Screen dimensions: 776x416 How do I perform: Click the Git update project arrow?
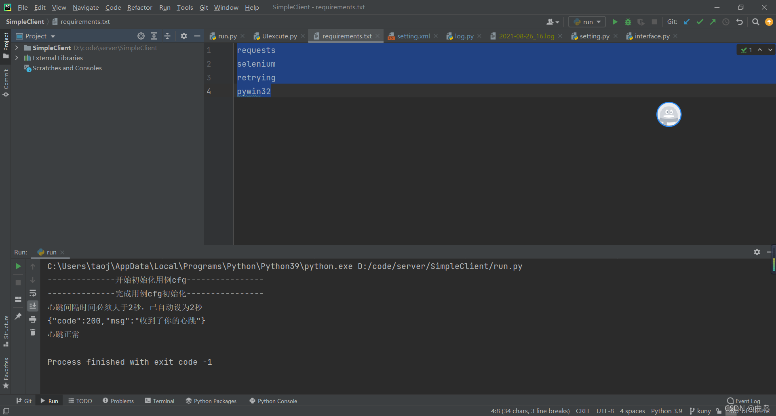tap(687, 22)
